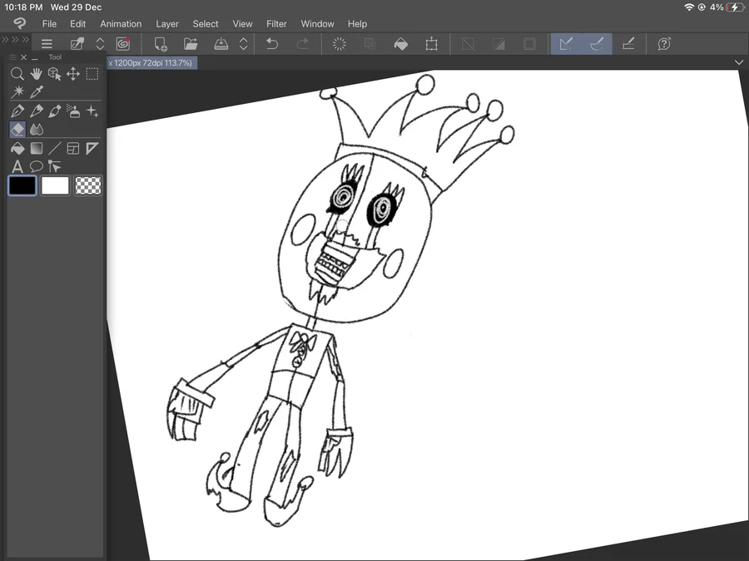Click the New canvas icon in command bar
The image size is (749, 561).
click(161, 44)
